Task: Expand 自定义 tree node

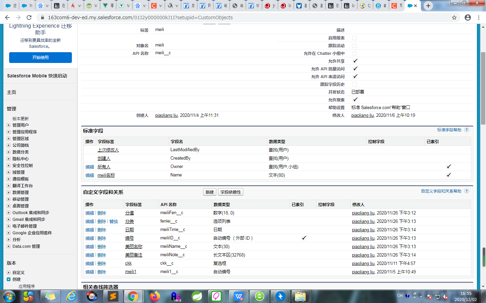Action: point(9,272)
